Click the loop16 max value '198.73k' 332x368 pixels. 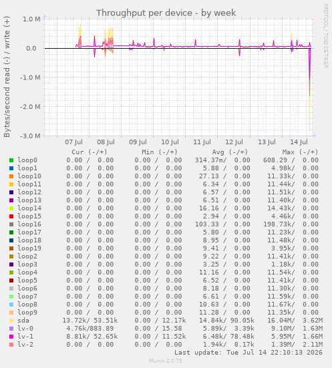(x=279, y=224)
